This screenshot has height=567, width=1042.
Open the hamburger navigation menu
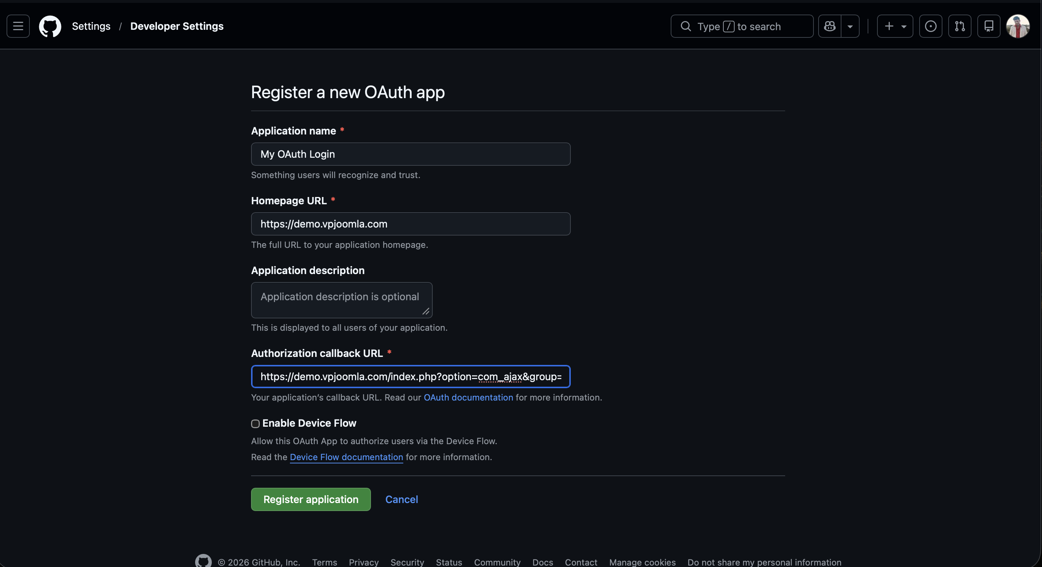pos(18,26)
